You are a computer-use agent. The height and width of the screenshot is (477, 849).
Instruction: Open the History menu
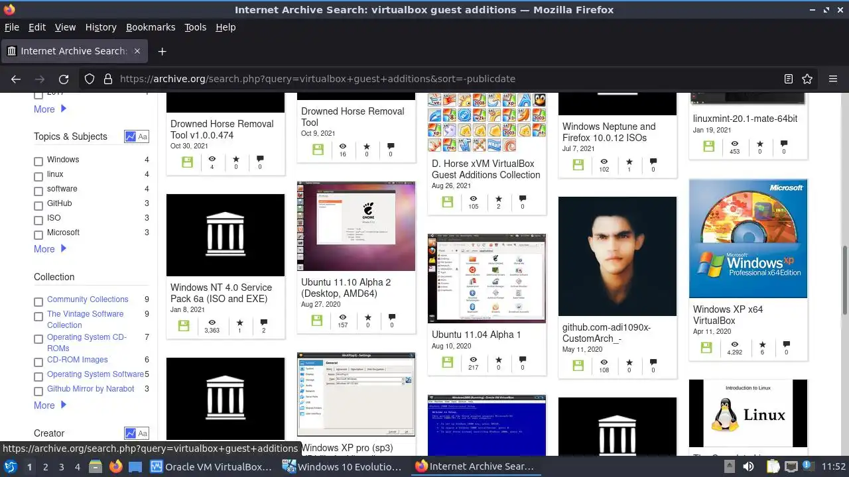pos(101,27)
